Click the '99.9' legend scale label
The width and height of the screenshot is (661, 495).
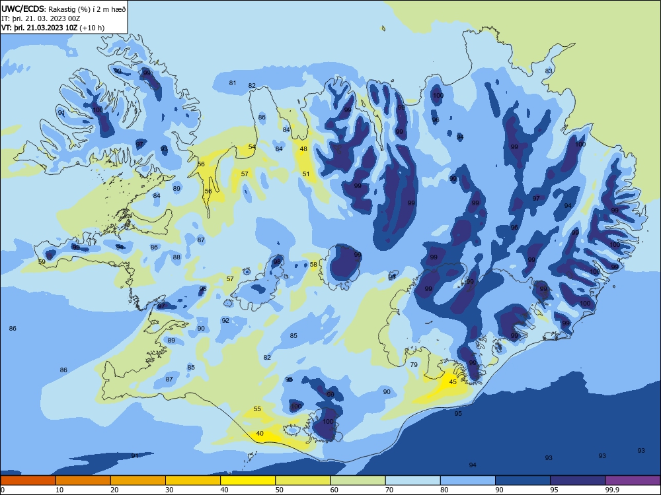pyautogui.click(x=612, y=490)
